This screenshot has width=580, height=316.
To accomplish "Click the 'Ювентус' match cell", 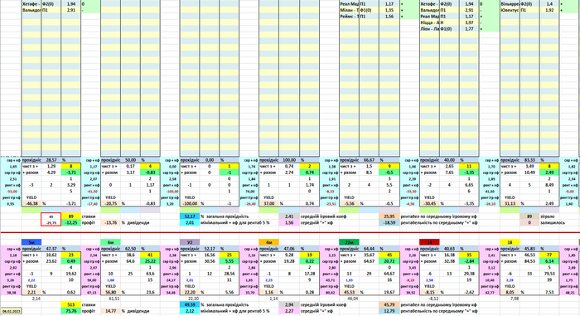I will tap(510, 11).
